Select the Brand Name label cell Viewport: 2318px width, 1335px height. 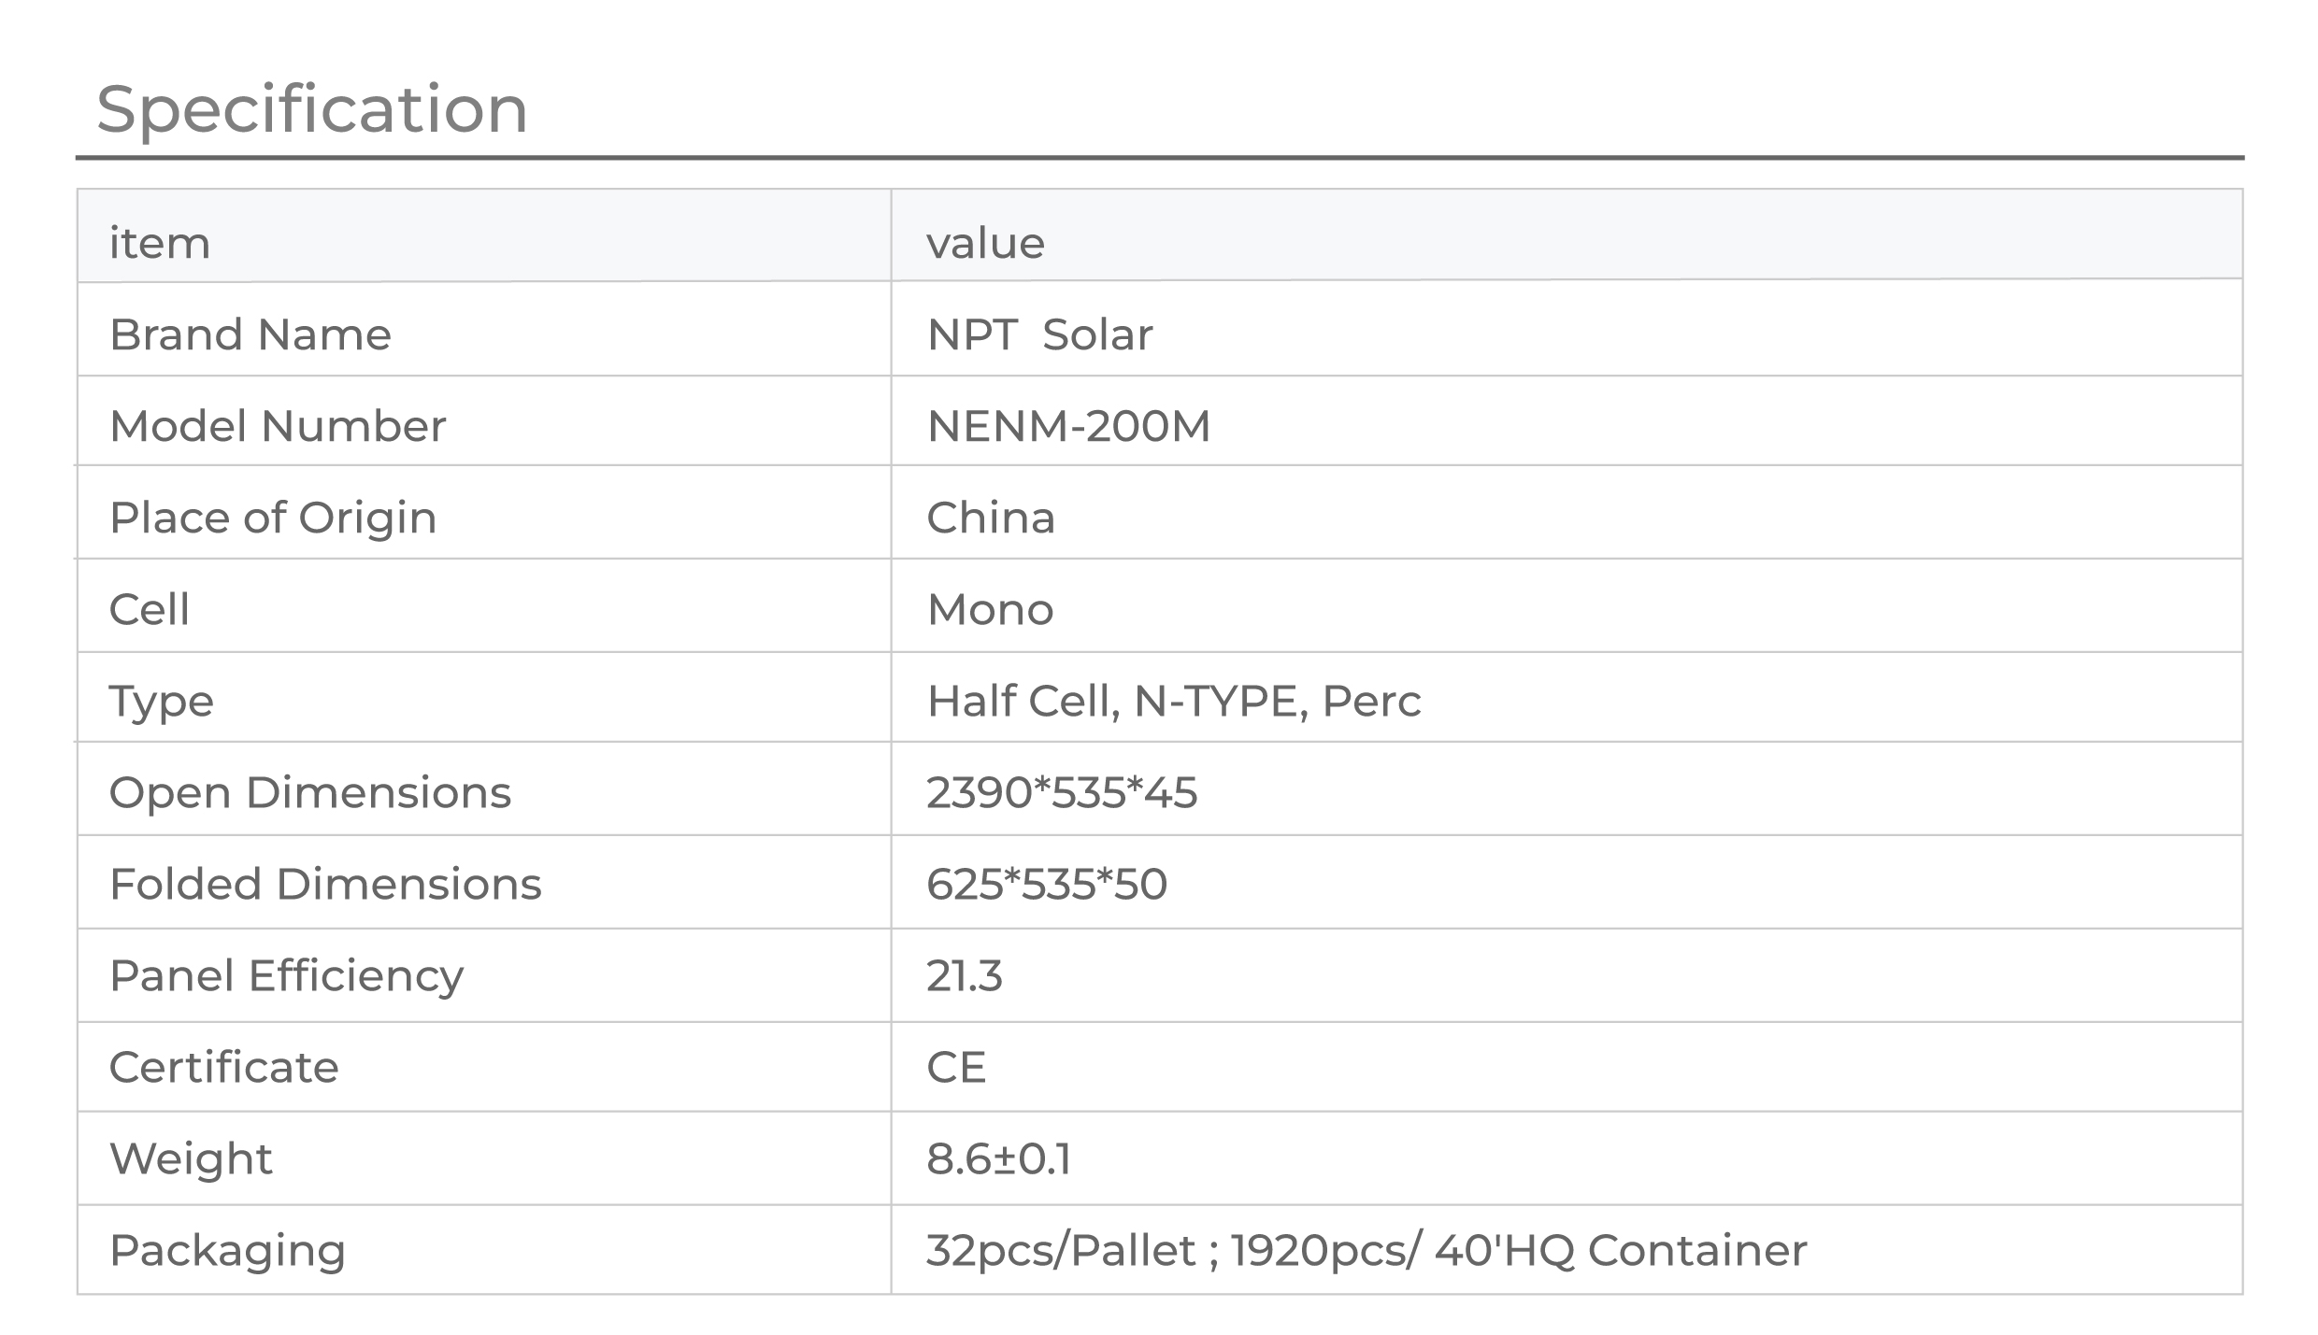[250, 334]
